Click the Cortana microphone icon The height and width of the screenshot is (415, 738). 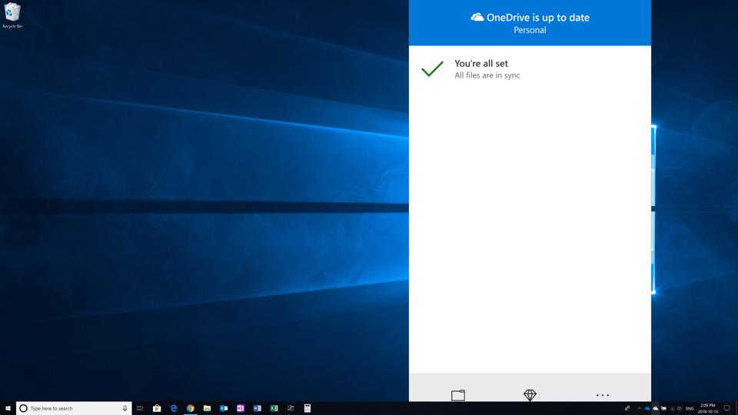tap(125, 408)
